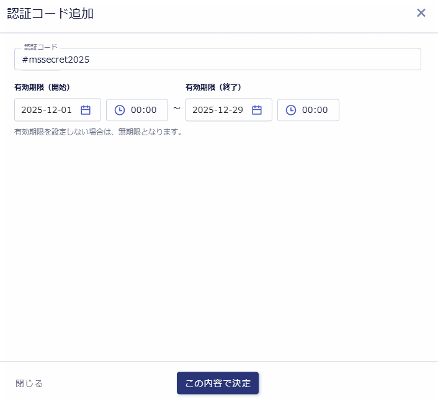
Task: Open the end date calendar picker icon
Action: pos(257,110)
